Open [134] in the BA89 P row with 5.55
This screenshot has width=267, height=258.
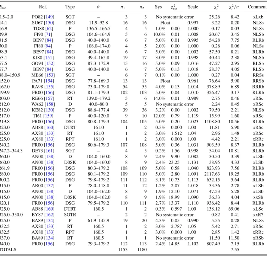click(49, 220)
